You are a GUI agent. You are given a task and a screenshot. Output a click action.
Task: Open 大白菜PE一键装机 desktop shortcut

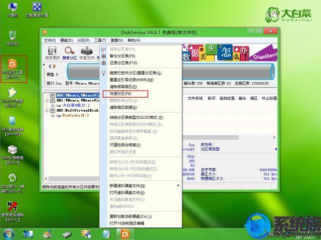[13, 183]
